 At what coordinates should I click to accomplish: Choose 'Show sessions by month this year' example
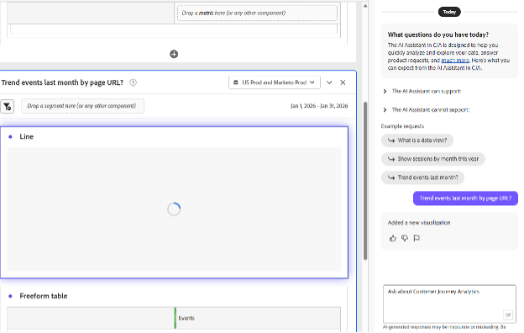coord(433,159)
